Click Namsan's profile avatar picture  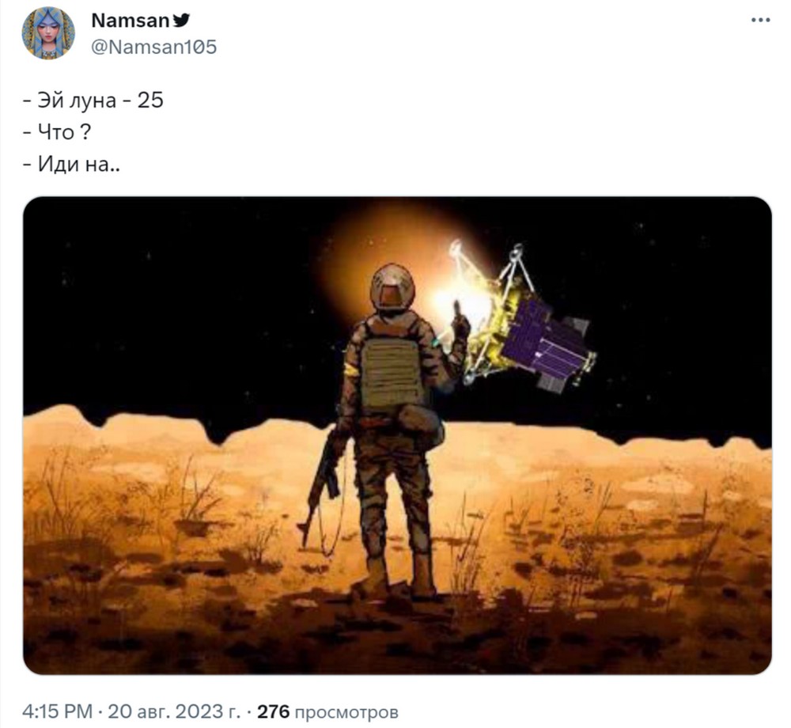48,33
